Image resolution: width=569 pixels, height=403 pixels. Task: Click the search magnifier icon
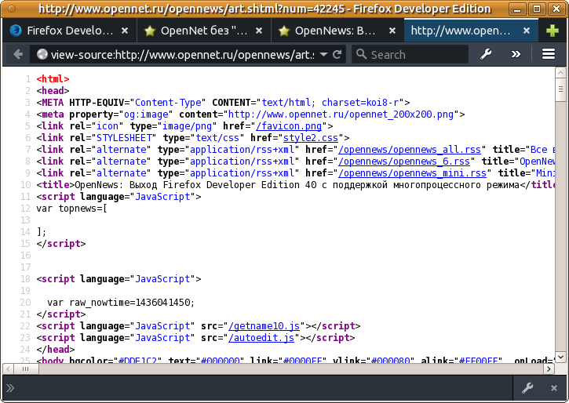point(361,55)
